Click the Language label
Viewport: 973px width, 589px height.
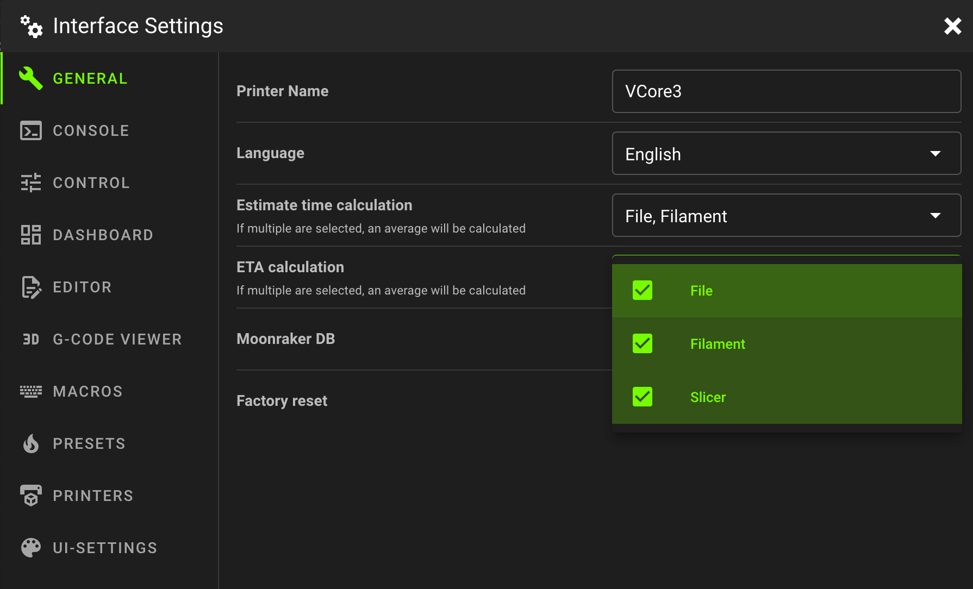point(270,153)
